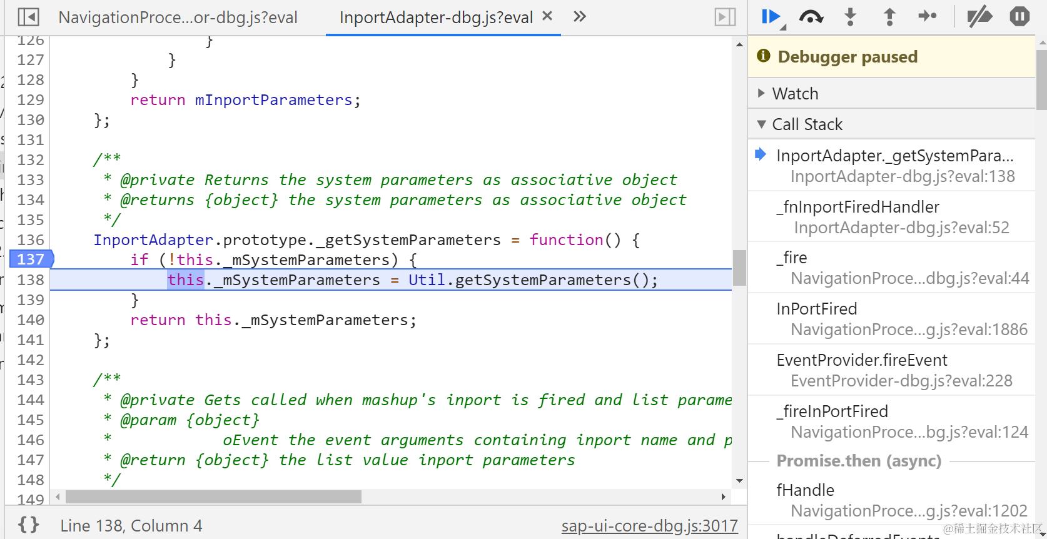This screenshot has height=539, width=1047.
Task: Resume script execution
Action: (x=773, y=17)
